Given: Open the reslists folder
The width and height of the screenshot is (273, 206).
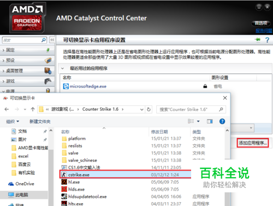Looking at the screenshot, I should pos(75,146).
